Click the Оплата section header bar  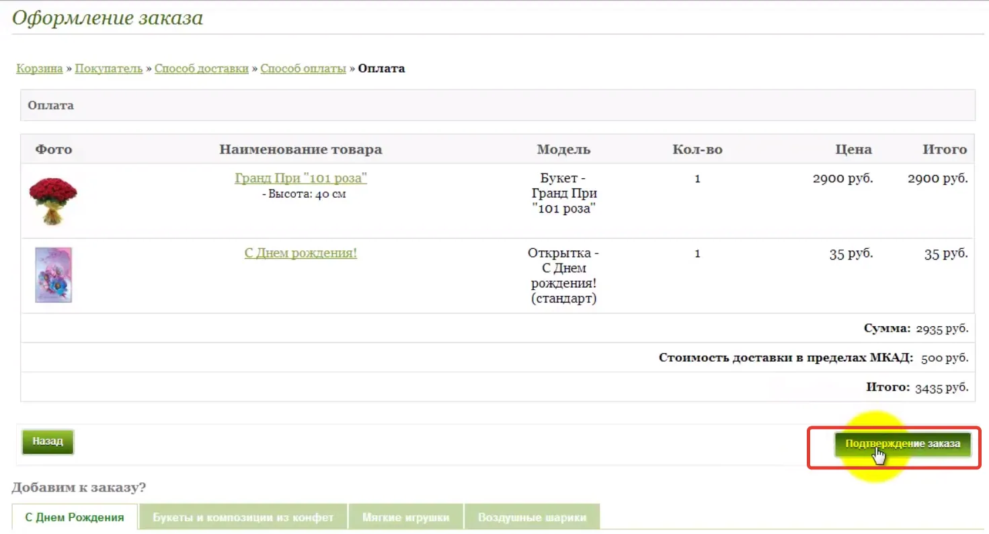coord(498,106)
